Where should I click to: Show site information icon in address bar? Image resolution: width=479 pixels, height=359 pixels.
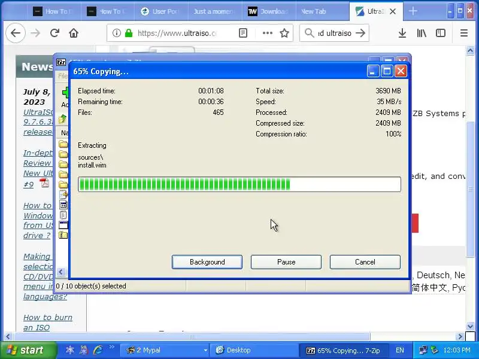coord(116,33)
